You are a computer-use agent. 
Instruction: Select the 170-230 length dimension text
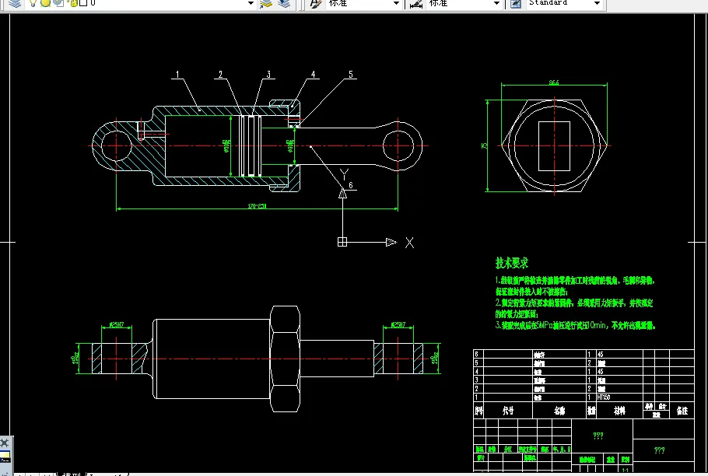(x=257, y=206)
